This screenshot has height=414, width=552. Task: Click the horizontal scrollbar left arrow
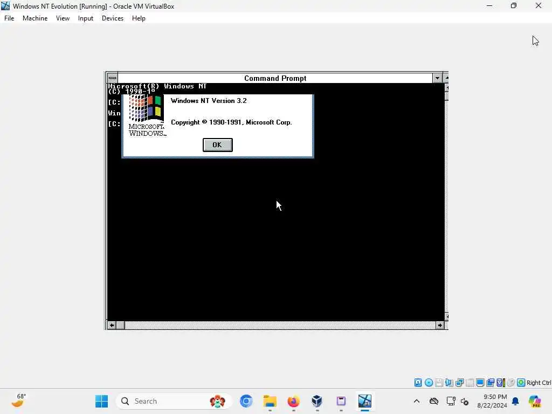(x=112, y=325)
